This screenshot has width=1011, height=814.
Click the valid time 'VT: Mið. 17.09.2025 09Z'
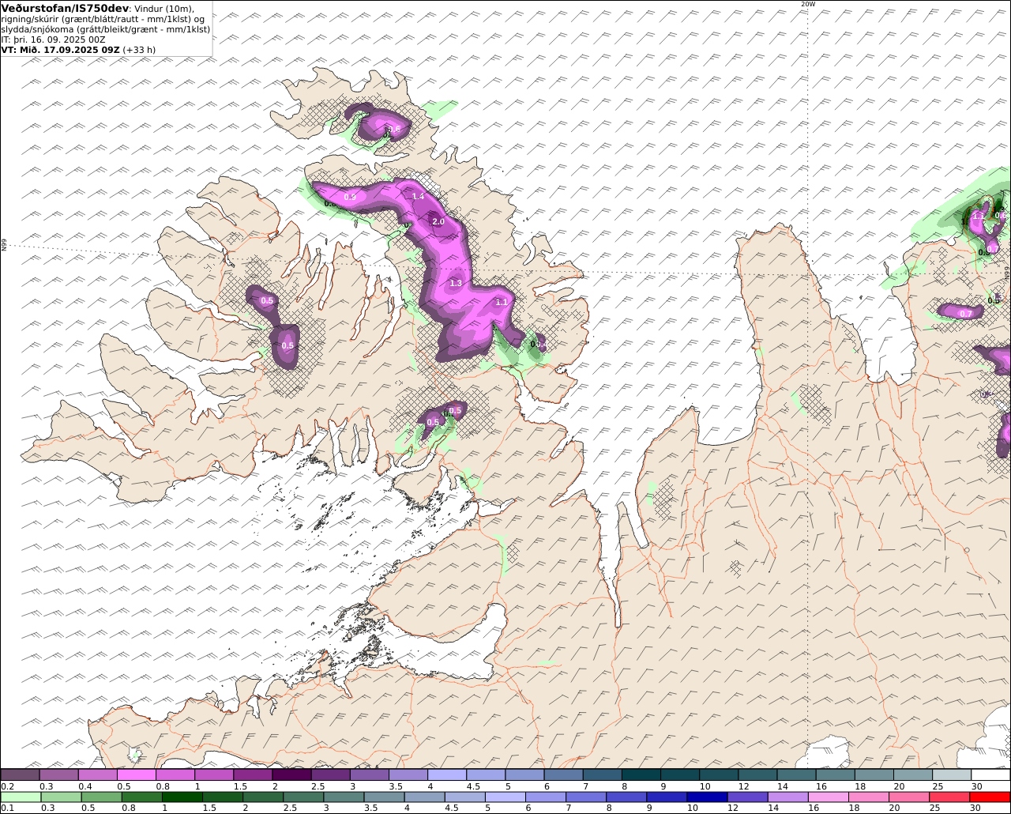click(x=61, y=50)
